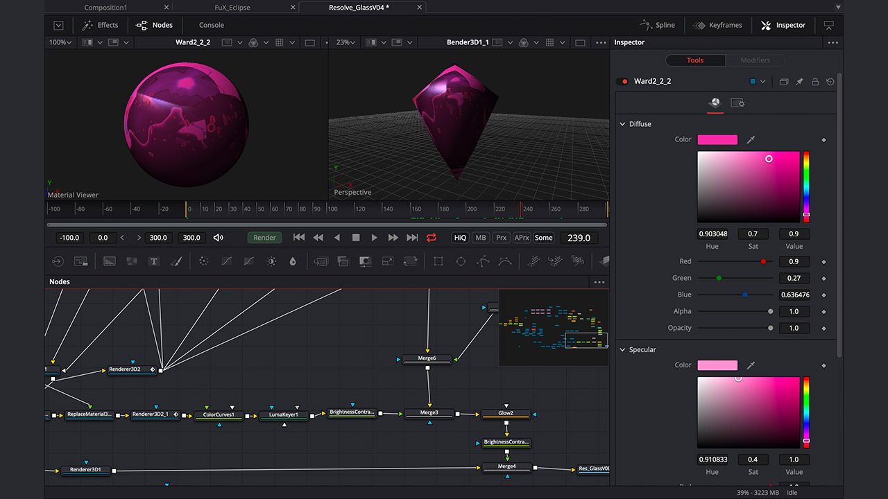This screenshot has width=888, height=499.
Task: Add a Blur drop tool
Action: [293, 261]
